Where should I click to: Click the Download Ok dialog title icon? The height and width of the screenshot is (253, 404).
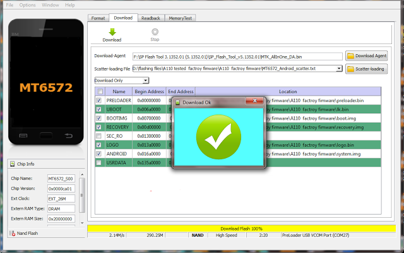pyautogui.click(x=177, y=103)
